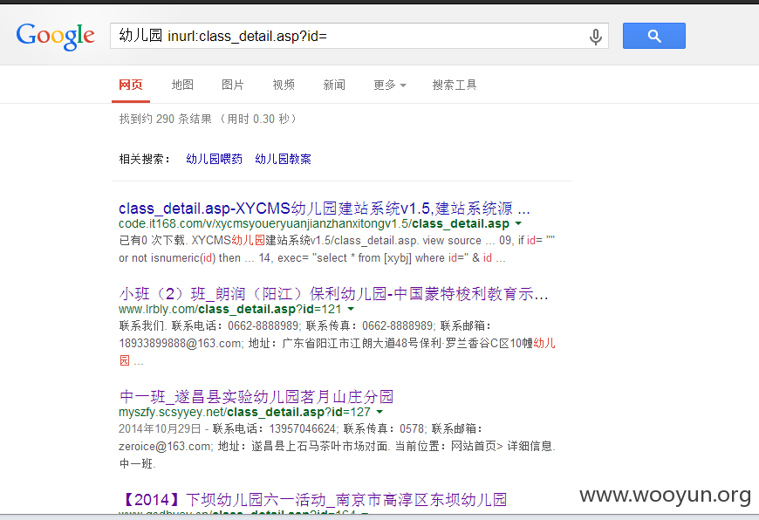Click snippet text zeroice@163.com

tap(165, 446)
